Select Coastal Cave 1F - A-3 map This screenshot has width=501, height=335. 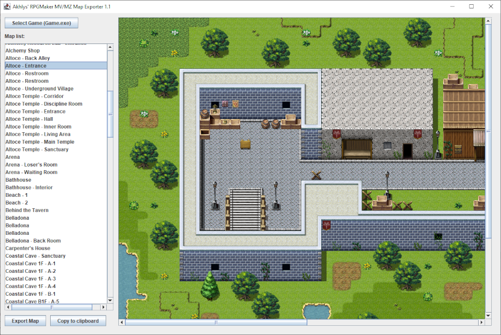56,279
